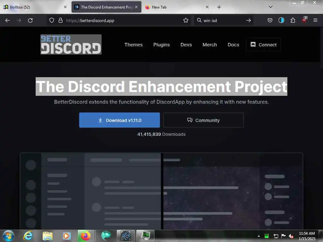Image resolution: width=323 pixels, height=242 pixels.
Task: Open the Plugins page
Action: 161,45
